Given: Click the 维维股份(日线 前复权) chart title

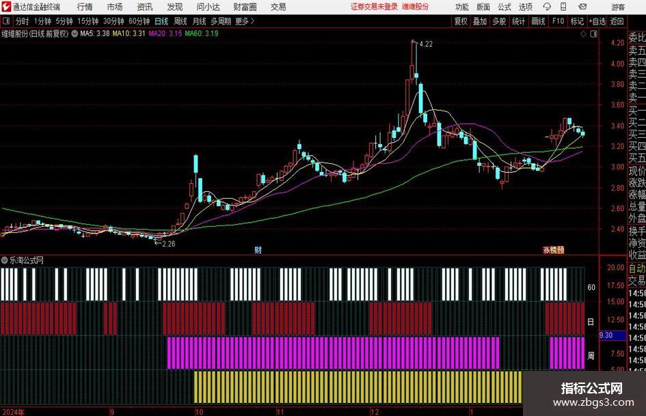Looking at the screenshot, I should [x=35, y=33].
